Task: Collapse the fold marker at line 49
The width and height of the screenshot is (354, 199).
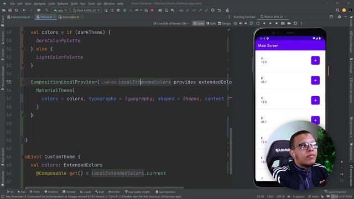Action: tap(23, 33)
